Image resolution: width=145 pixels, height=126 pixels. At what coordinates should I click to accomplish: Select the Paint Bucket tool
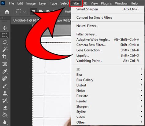pos(5,115)
